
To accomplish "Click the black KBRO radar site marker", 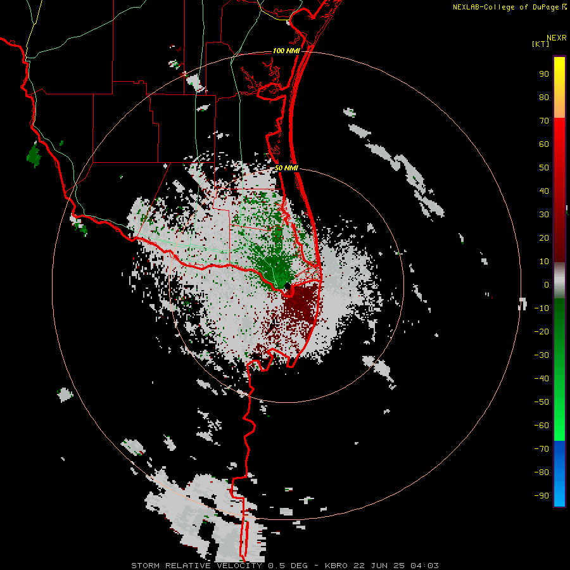I will [x=288, y=286].
